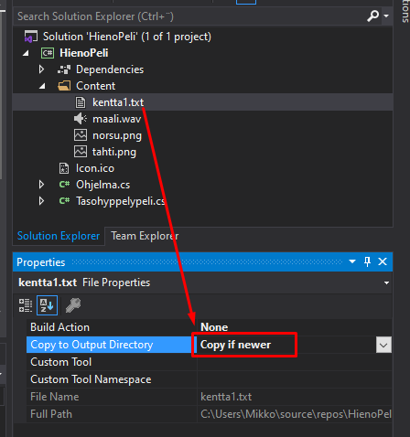
Task: Expand the Dependencies node
Action: click(x=42, y=69)
